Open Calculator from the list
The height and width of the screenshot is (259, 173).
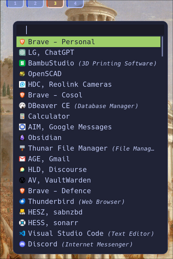click(x=88, y=116)
